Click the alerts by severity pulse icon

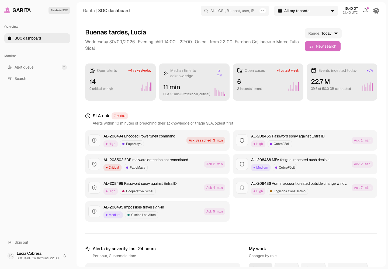[x=88, y=249]
